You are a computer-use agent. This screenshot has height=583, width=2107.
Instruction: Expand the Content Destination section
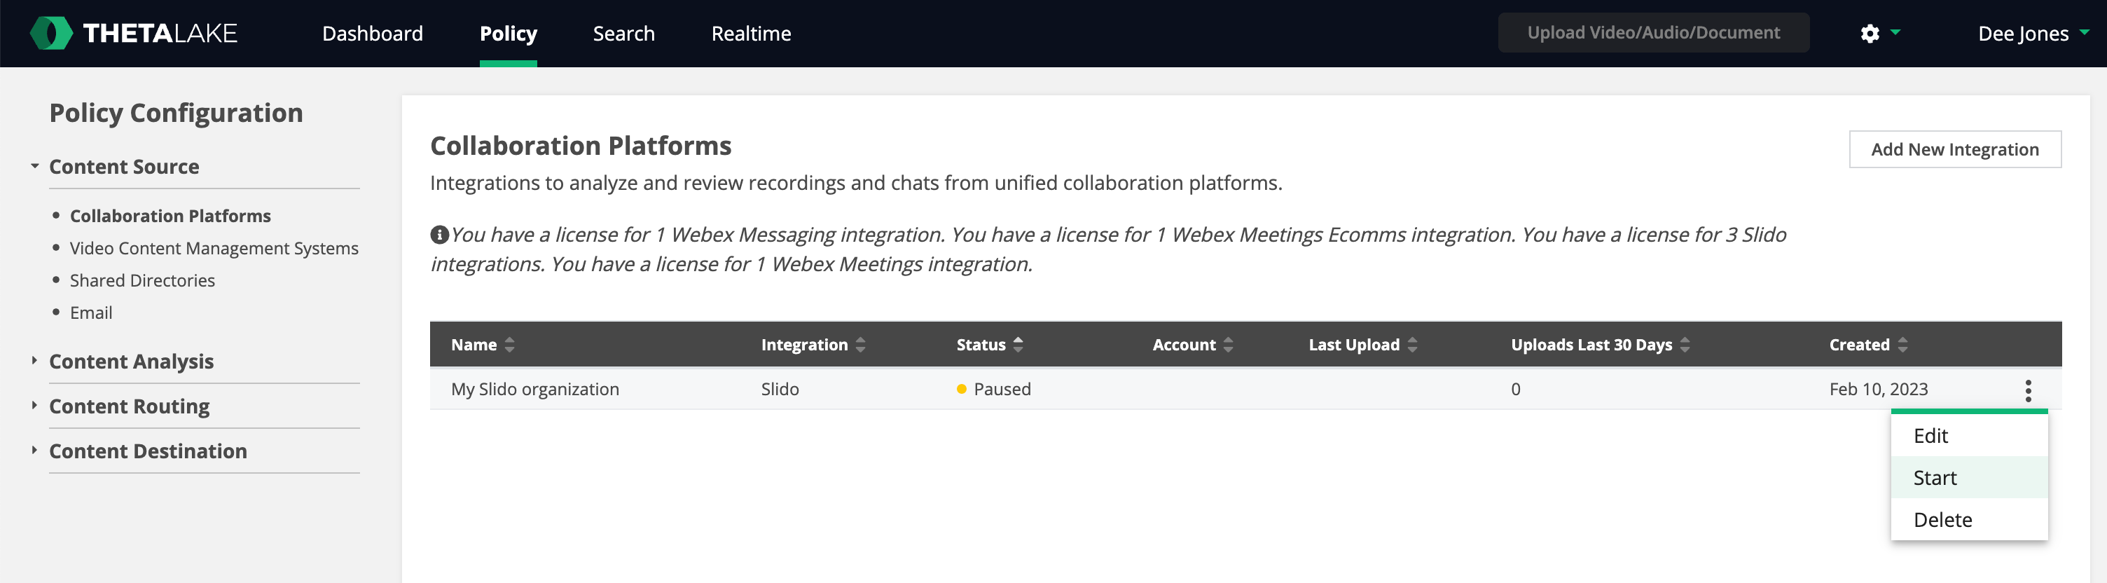pyautogui.click(x=34, y=451)
